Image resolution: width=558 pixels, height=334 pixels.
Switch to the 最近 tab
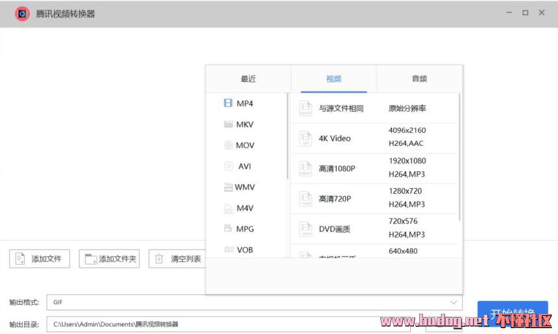pyautogui.click(x=249, y=78)
